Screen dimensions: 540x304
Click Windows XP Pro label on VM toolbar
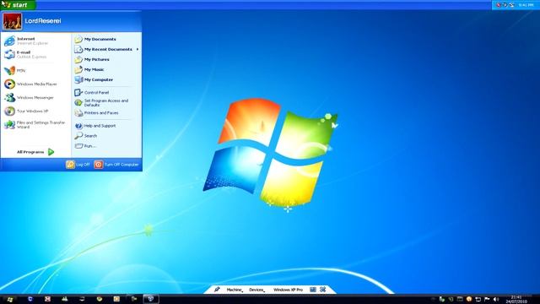point(288,290)
